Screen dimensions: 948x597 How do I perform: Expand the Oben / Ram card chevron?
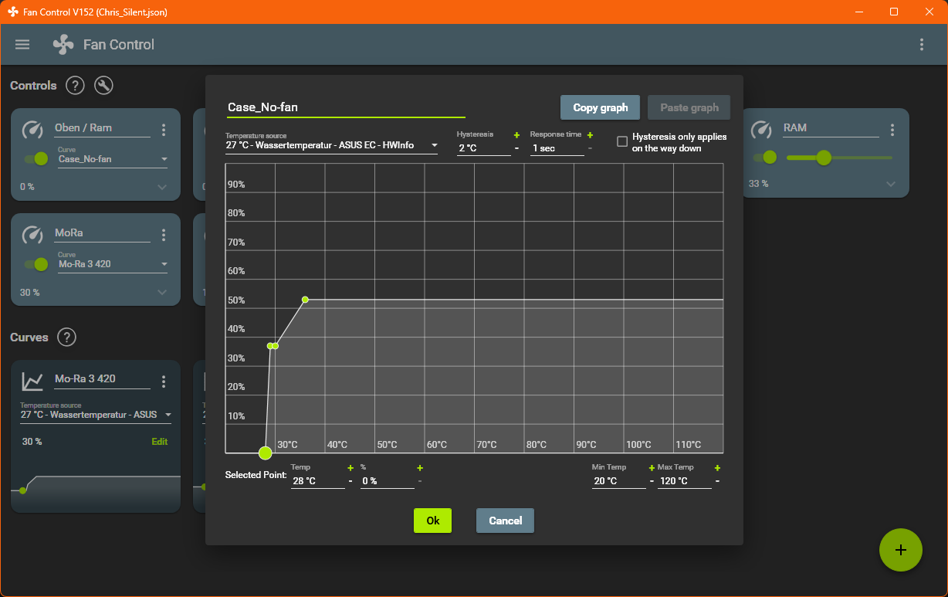coord(162,187)
